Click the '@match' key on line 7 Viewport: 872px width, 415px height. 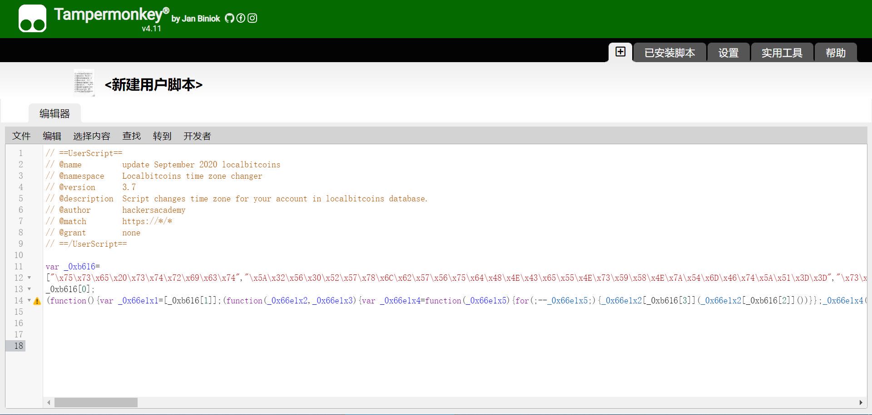tap(73, 221)
